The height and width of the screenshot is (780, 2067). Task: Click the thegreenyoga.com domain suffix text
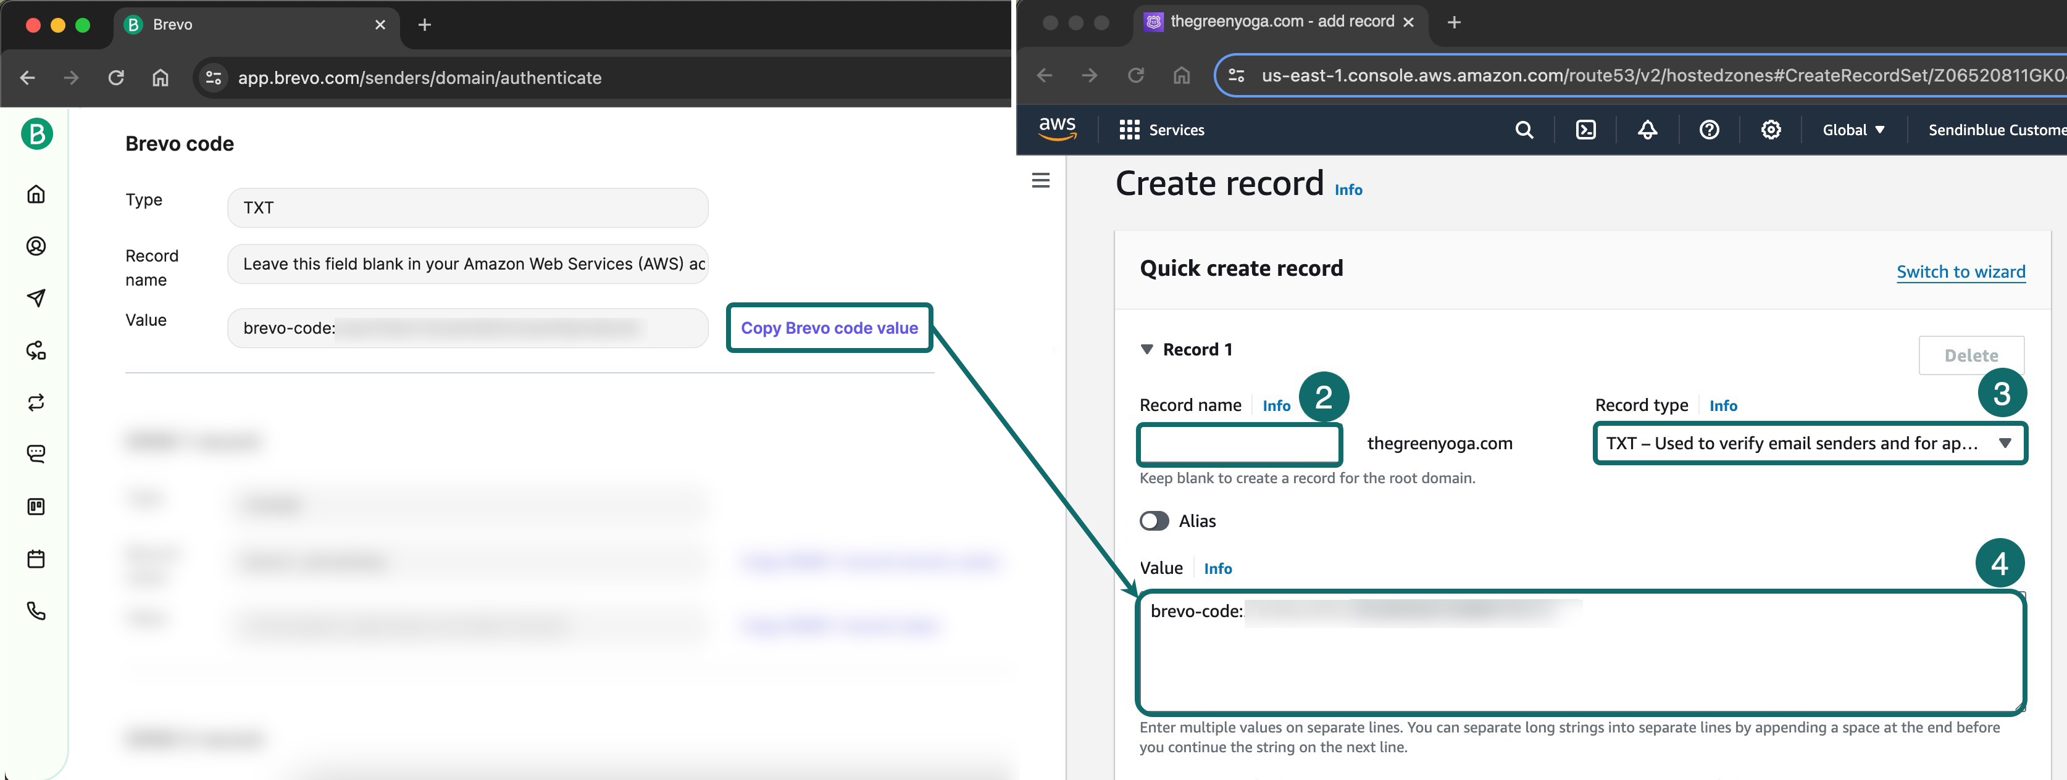point(1440,443)
